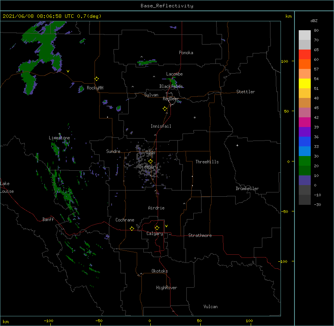
Task: Click the ThreeHills label
Action: click(x=207, y=162)
